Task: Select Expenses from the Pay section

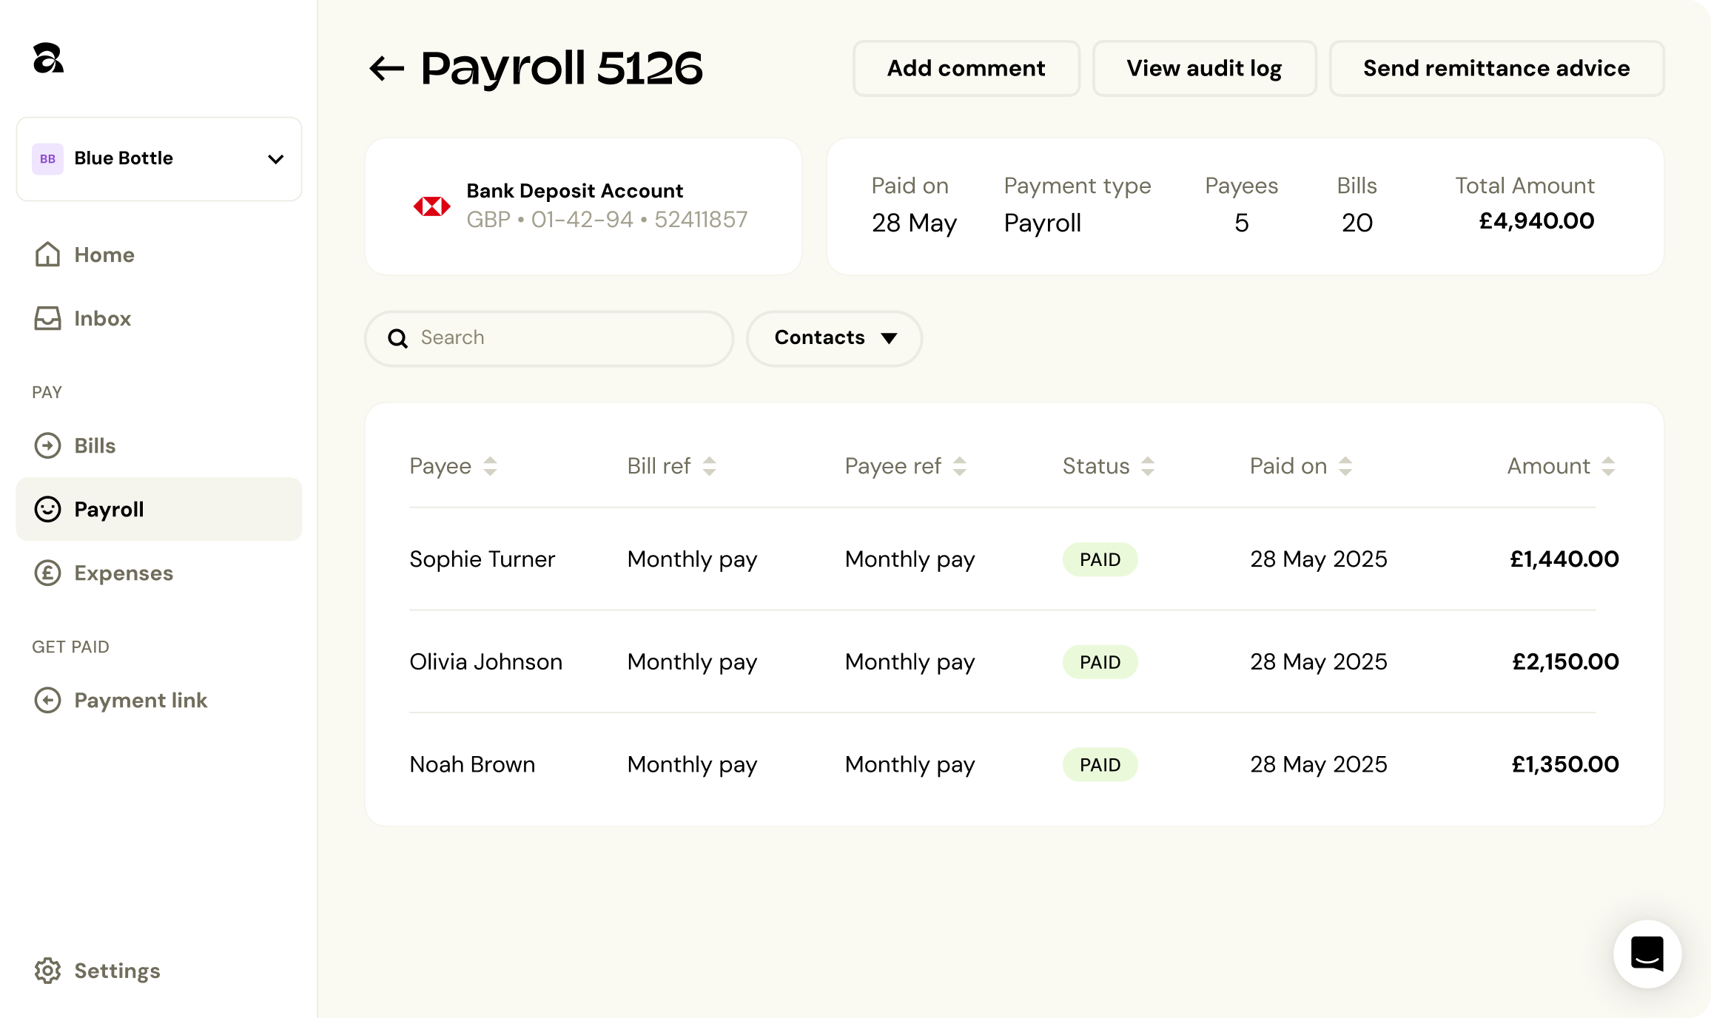Action: click(x=124, y=573)
